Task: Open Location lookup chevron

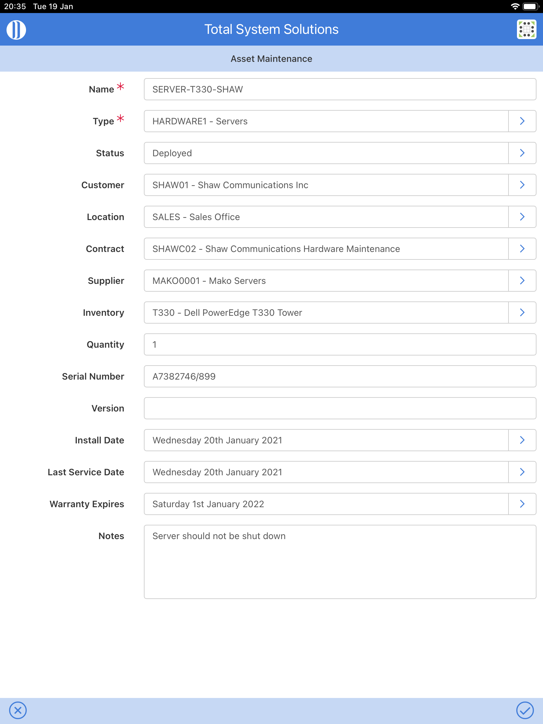Action: (x=522, y=217)
